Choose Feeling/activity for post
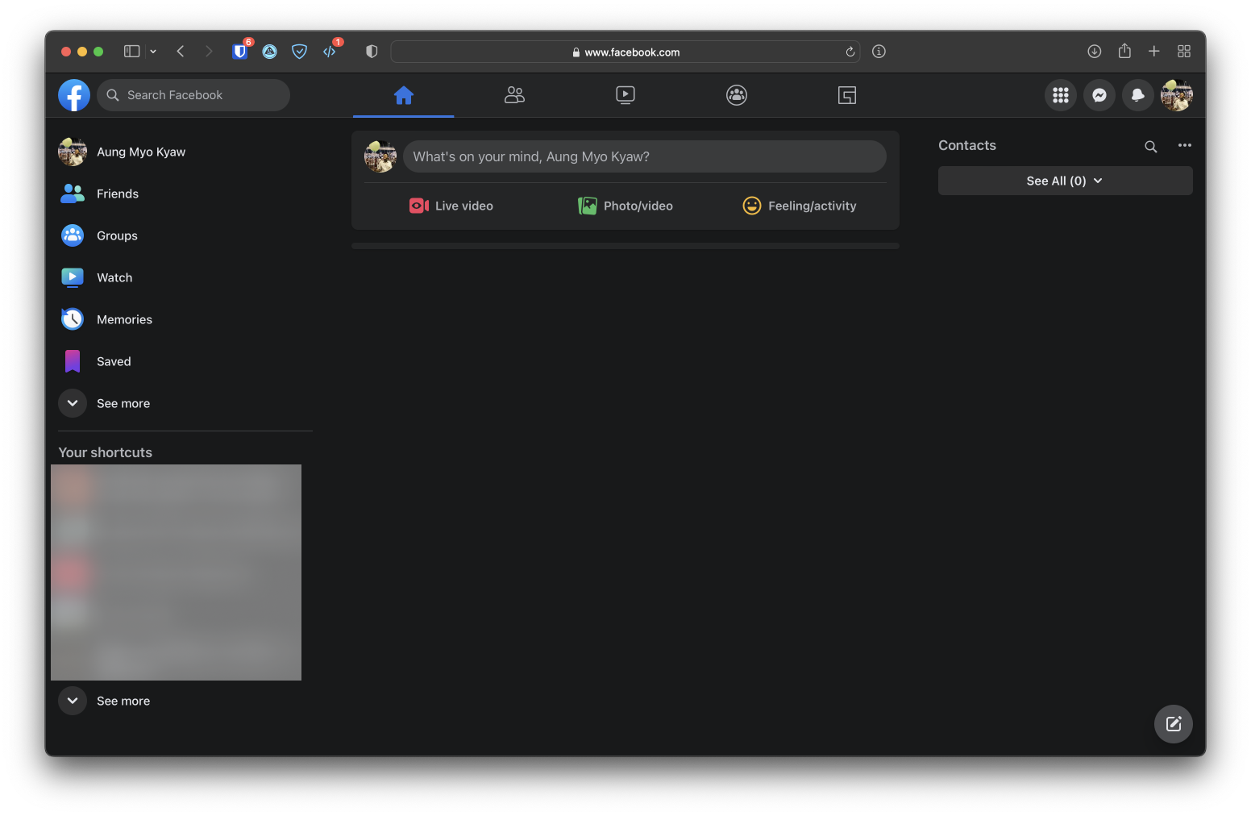Image resolution: width=1251 pixels, height=816 pixels. click(x=800, y=206)
